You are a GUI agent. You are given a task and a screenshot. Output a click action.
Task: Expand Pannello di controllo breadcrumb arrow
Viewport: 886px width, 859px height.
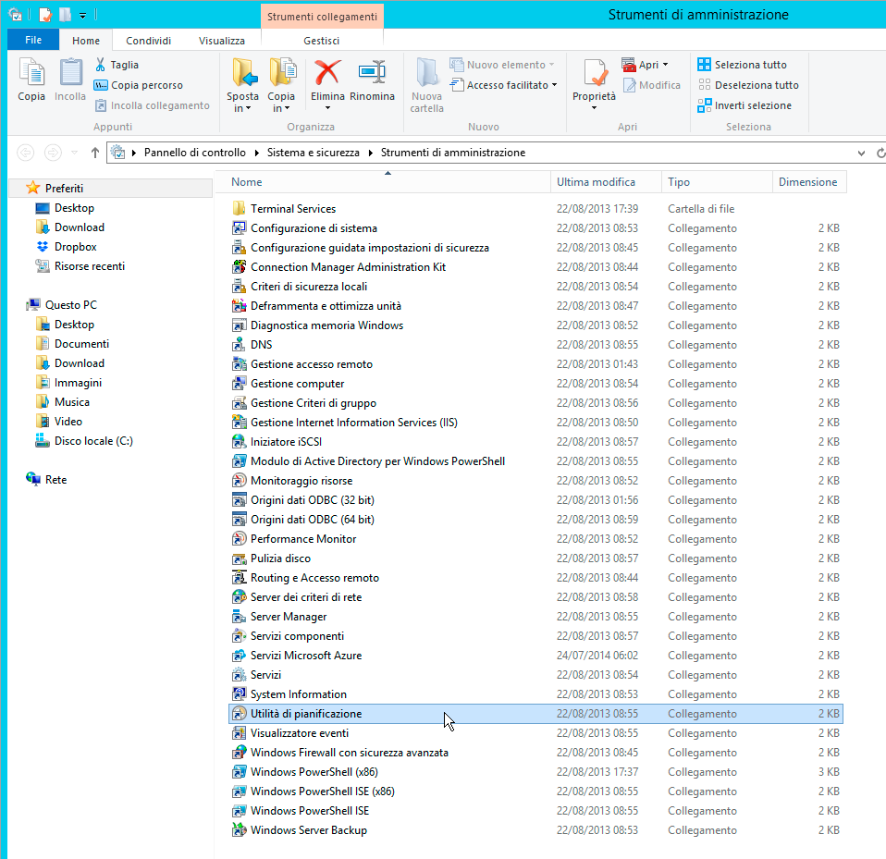(x=256, y=153)
